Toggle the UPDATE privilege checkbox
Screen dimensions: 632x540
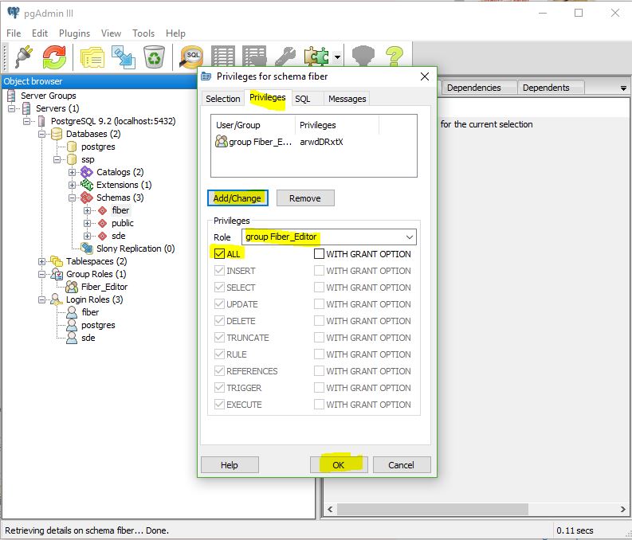click(219, 304)
